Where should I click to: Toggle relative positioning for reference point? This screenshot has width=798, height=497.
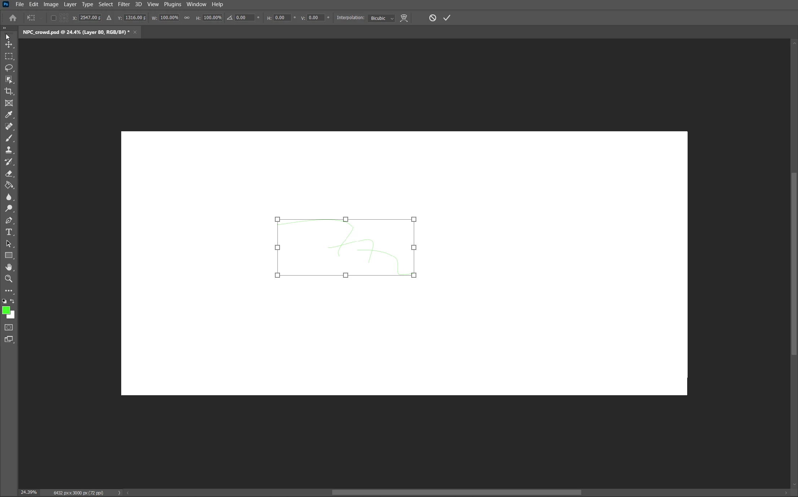pyautogui.click(x=109, y=18)
